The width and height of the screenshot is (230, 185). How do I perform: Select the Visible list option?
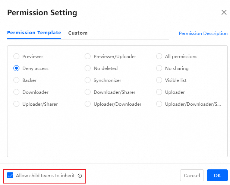click(159, 80)
